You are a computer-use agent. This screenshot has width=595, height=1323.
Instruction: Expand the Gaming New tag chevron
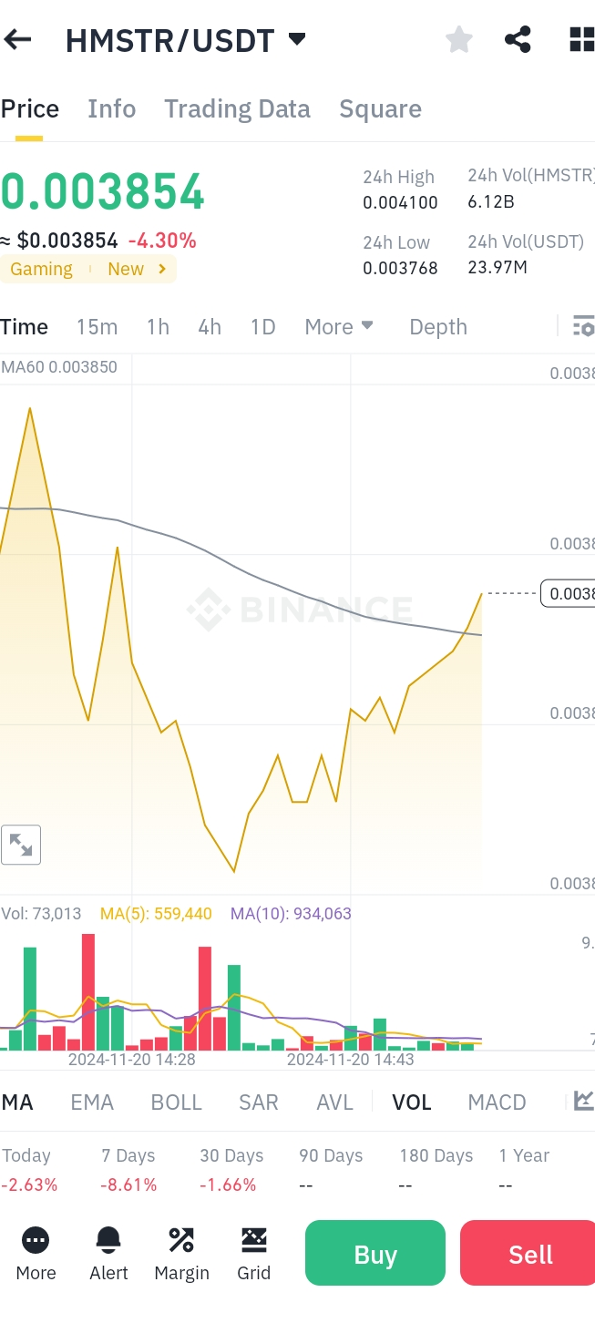[162, 269]
